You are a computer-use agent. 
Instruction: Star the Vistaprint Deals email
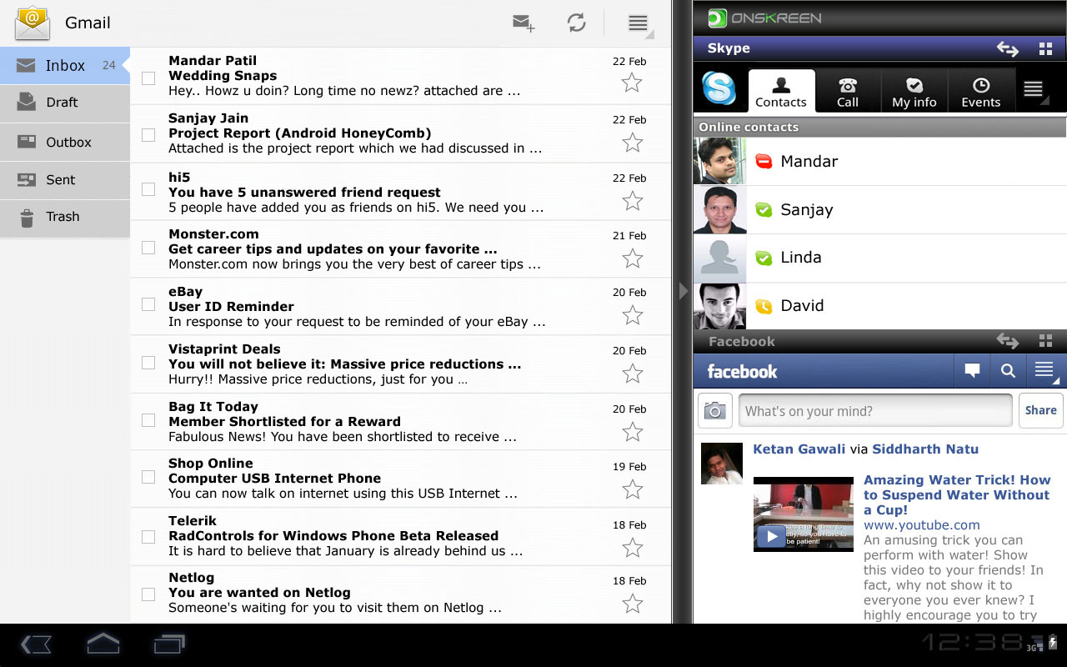633,374
